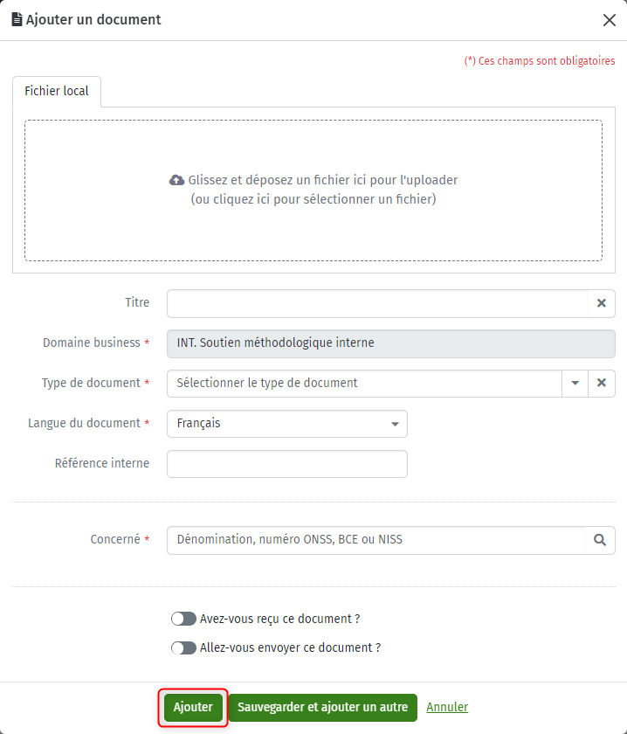Clear the Titre field with its X icon

(x=602, y=303)
